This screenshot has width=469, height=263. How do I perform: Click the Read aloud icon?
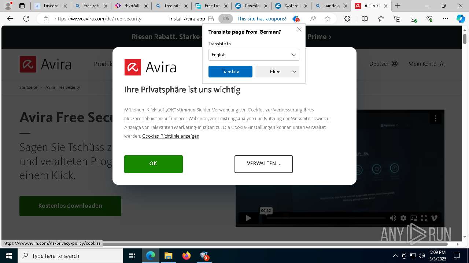tap(313, 19)
